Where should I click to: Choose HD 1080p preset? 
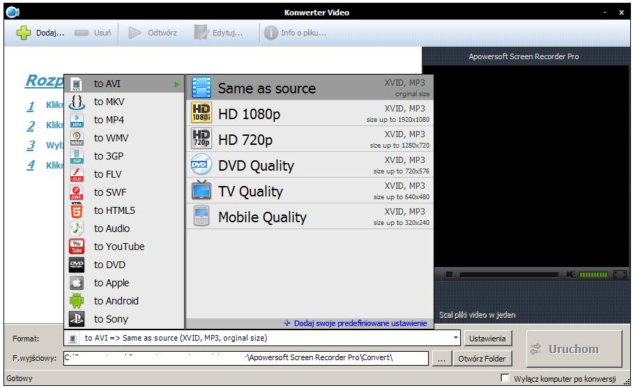310,114
